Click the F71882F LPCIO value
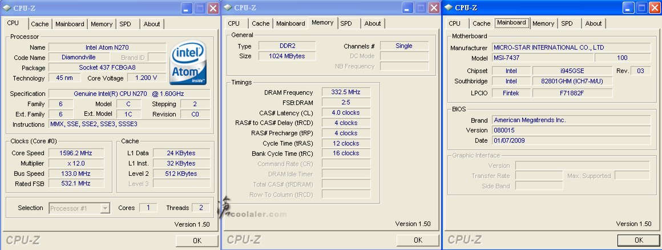Viewport: 662px width, 250px height. 572,93
